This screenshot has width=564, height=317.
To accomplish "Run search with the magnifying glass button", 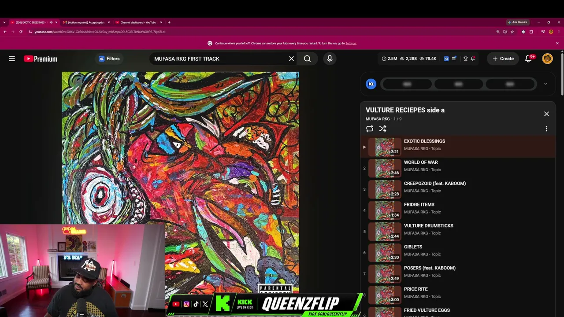I will [x=307, y=59].
